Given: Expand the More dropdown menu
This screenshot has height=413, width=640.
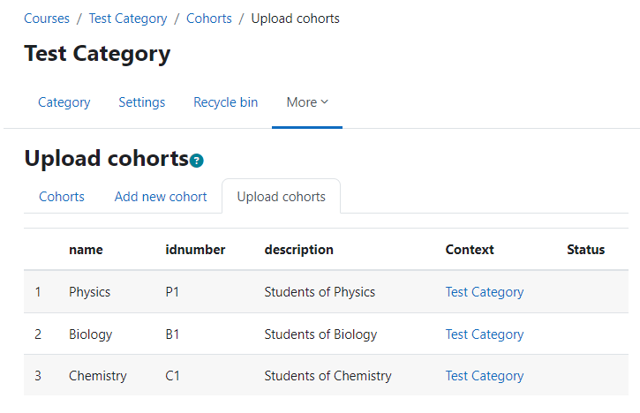Looking at the screenshot, I should [307, 102].
